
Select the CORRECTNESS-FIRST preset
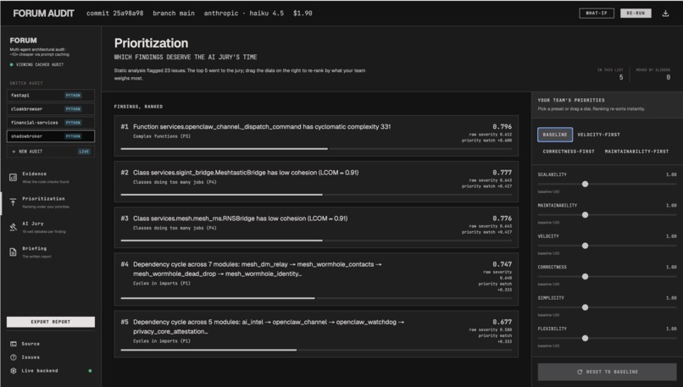(x=569, y=152)
